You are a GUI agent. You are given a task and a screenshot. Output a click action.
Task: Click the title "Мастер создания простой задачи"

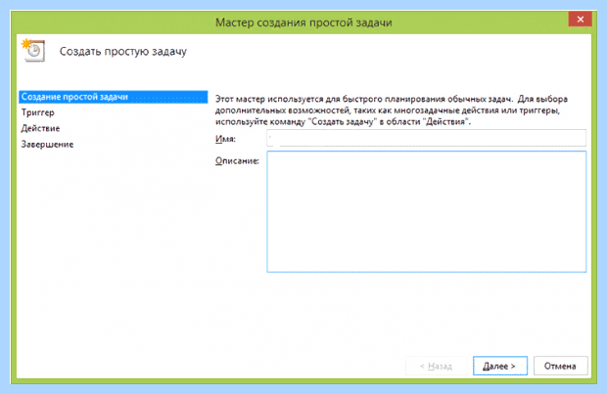point(303,22)
